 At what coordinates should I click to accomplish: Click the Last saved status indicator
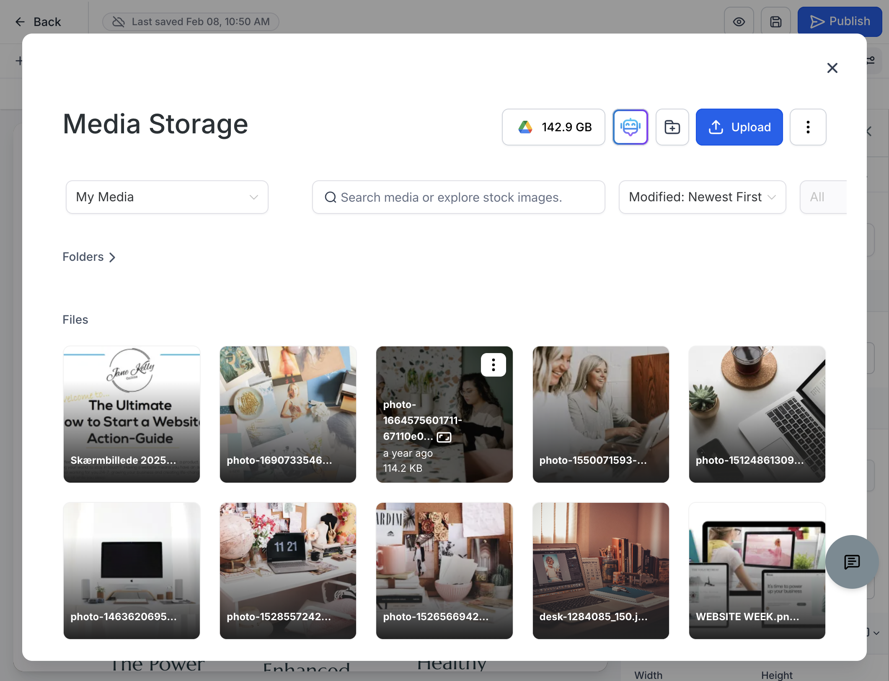pyautogui.click(x=191, y=22)
